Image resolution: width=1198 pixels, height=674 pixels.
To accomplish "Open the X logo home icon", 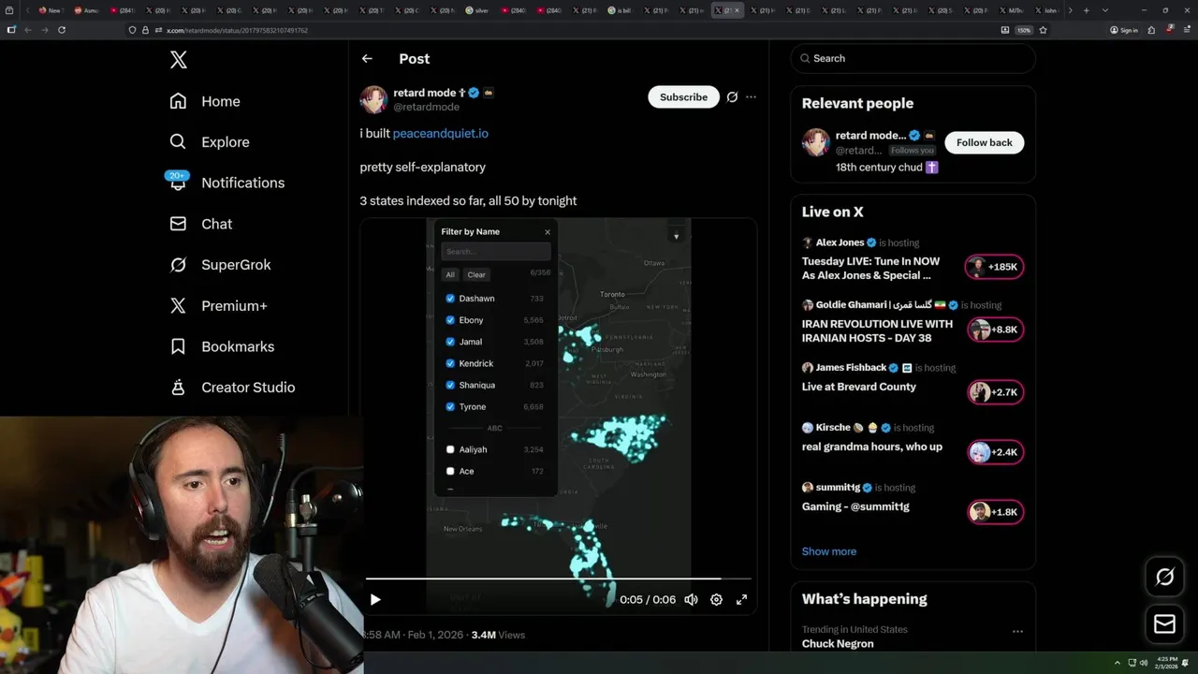I will tap(179, 60).
